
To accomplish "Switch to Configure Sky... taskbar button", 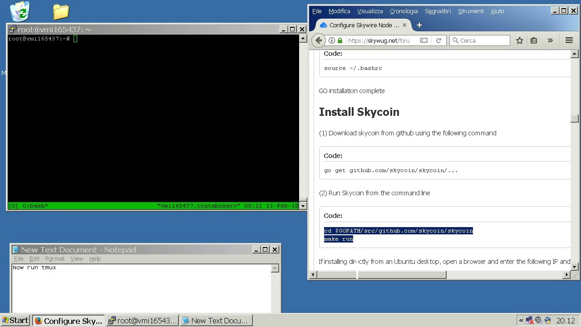I will [69, 321].
